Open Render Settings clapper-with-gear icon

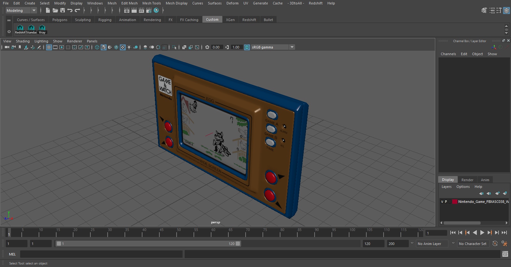point(149,11)
